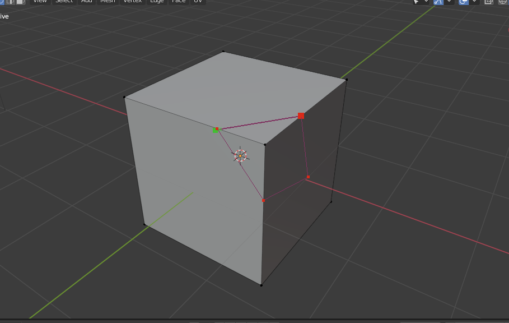Select the cube's bottom front corner vertex

261,285
